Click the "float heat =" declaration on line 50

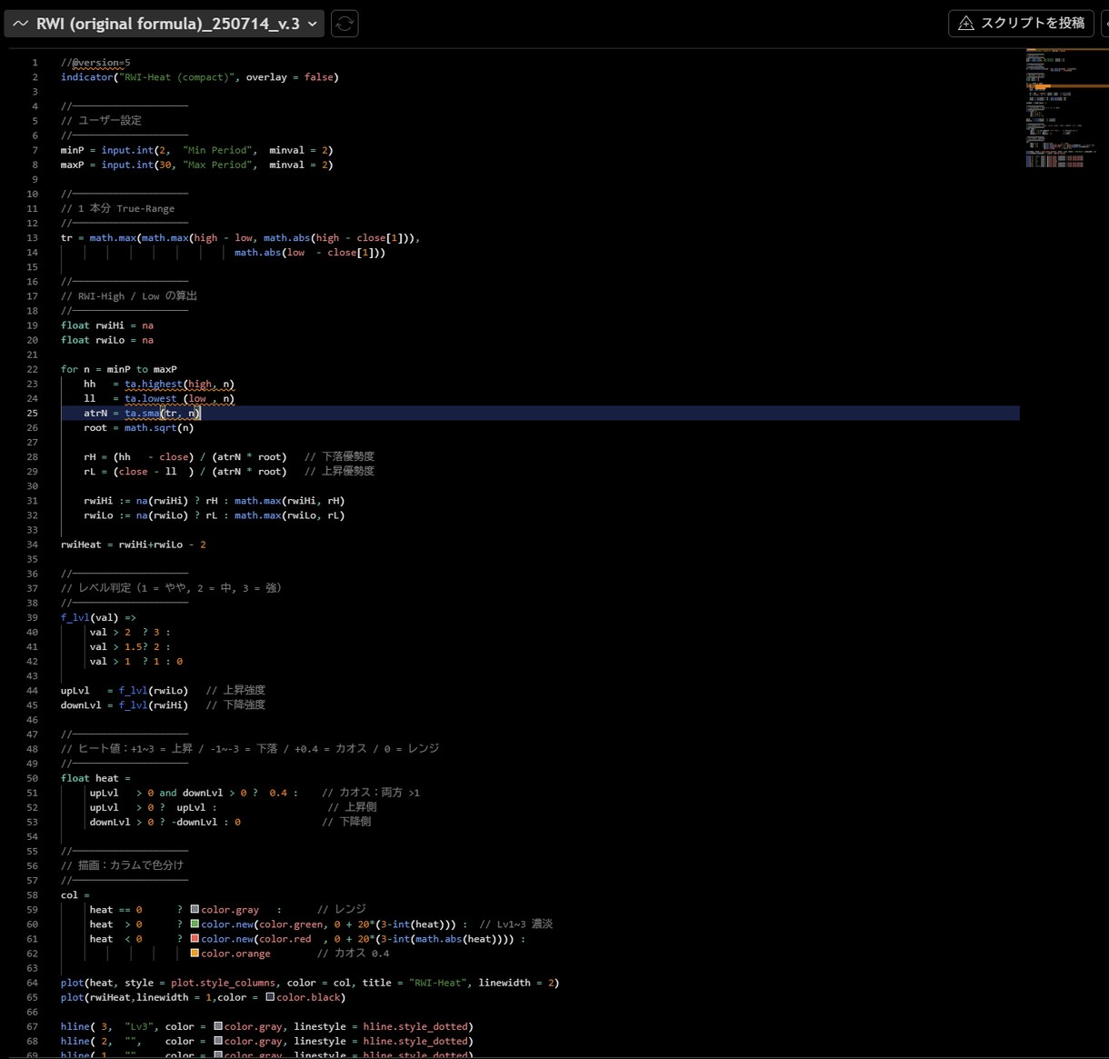tap(95, 778)
